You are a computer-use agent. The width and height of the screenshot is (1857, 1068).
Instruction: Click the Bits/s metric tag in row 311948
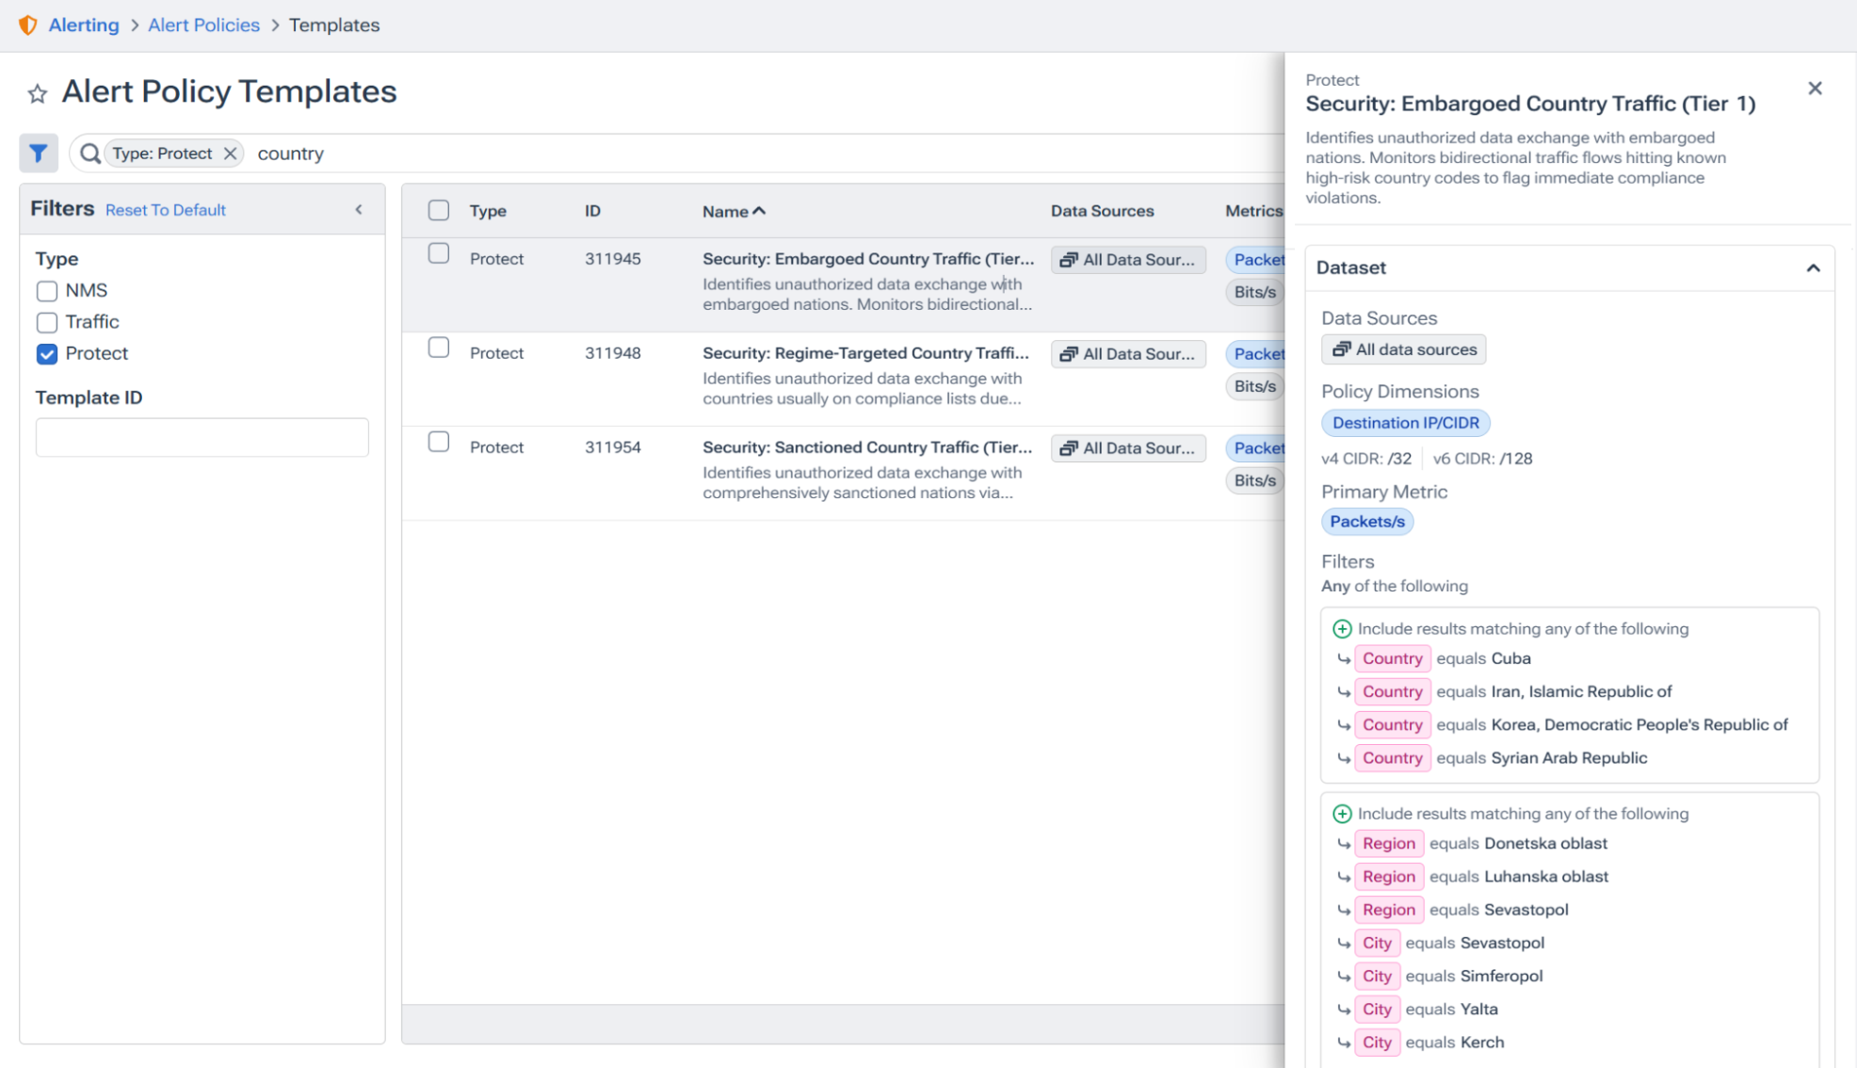tap(1255, 386)
